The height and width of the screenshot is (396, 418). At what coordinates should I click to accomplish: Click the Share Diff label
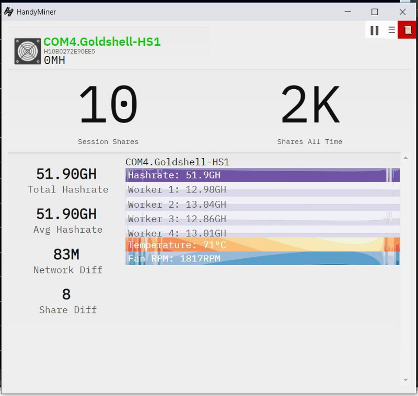[68, 310]
